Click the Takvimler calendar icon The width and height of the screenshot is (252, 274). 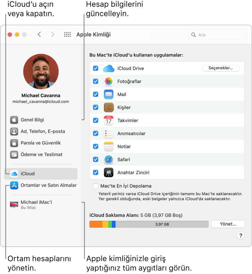pos(109,120)
